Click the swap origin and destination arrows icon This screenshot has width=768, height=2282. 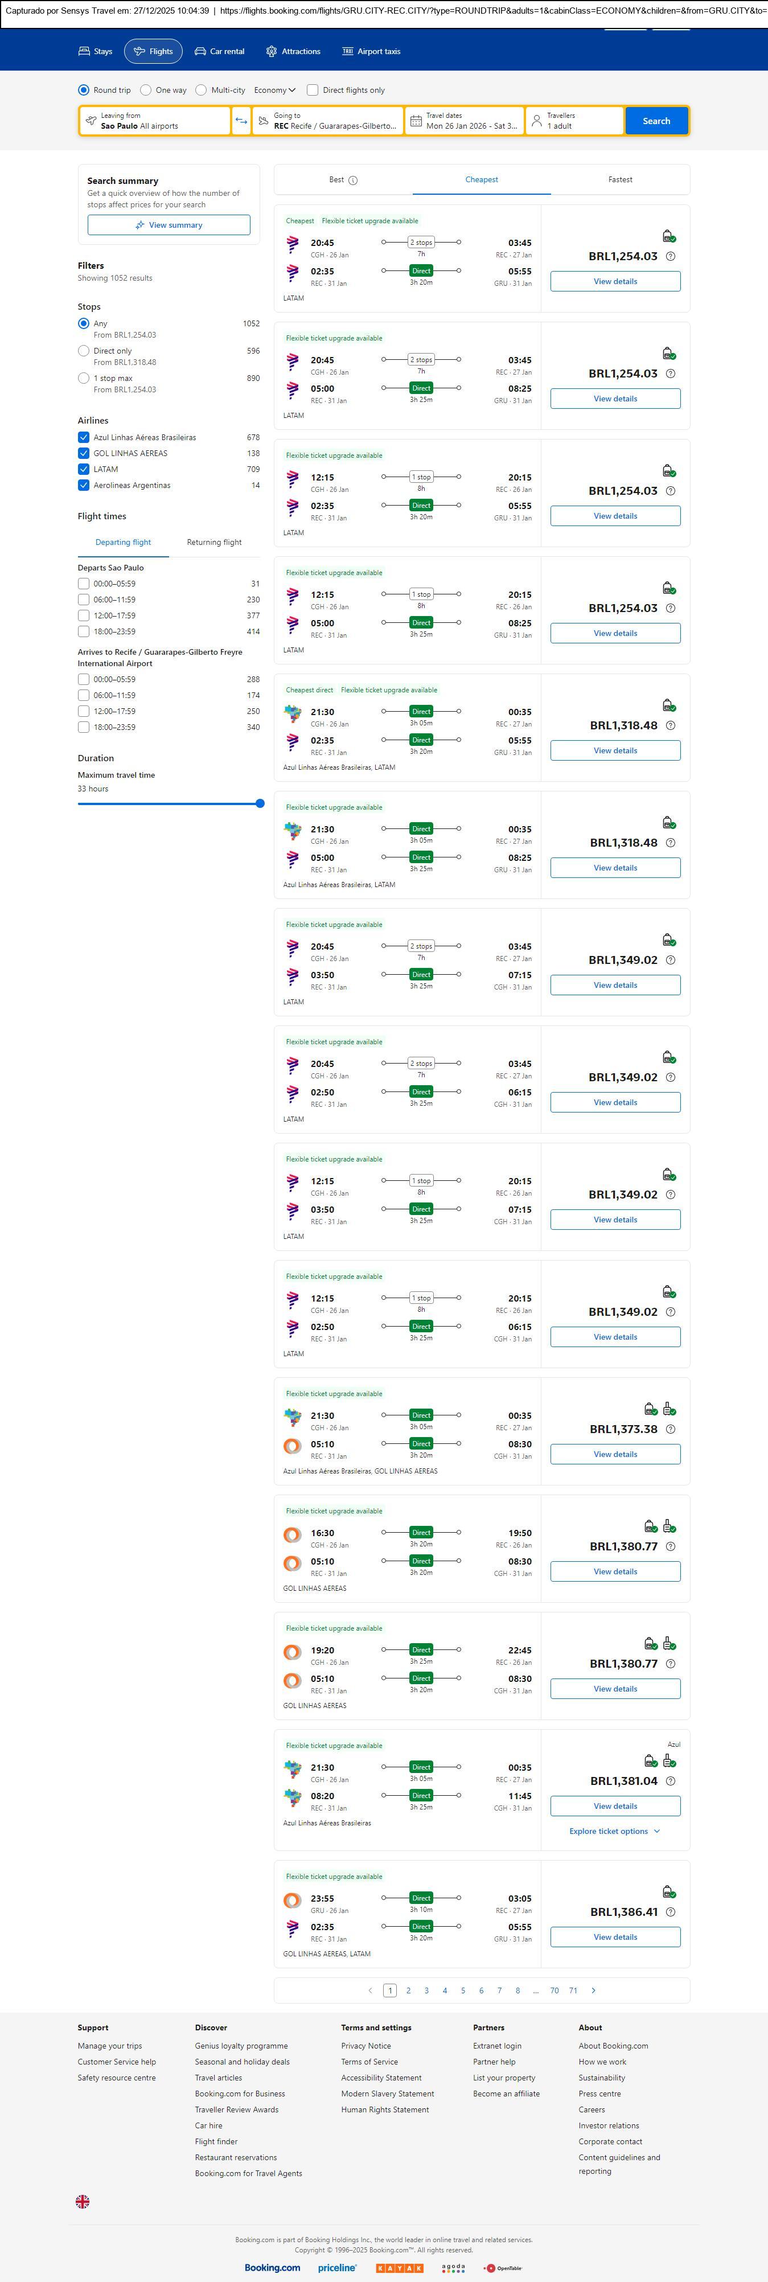point(241,121)
